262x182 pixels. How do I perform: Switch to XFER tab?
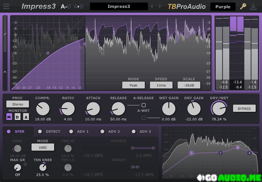point(18,131)
